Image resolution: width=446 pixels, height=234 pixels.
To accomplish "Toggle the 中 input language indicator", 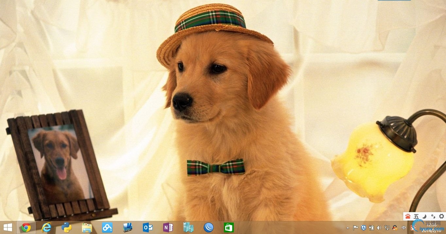I will (404, 228).
